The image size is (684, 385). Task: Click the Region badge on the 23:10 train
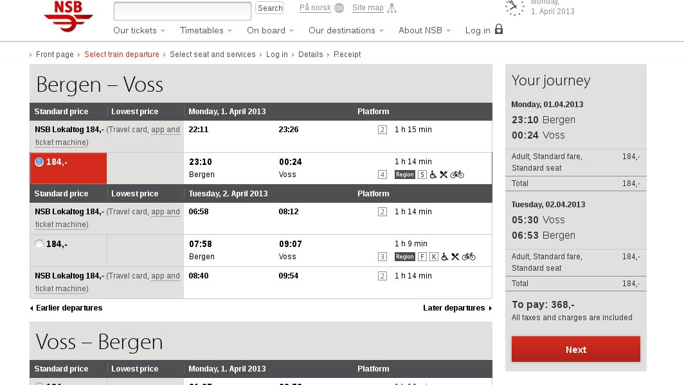tap(404, 175)
